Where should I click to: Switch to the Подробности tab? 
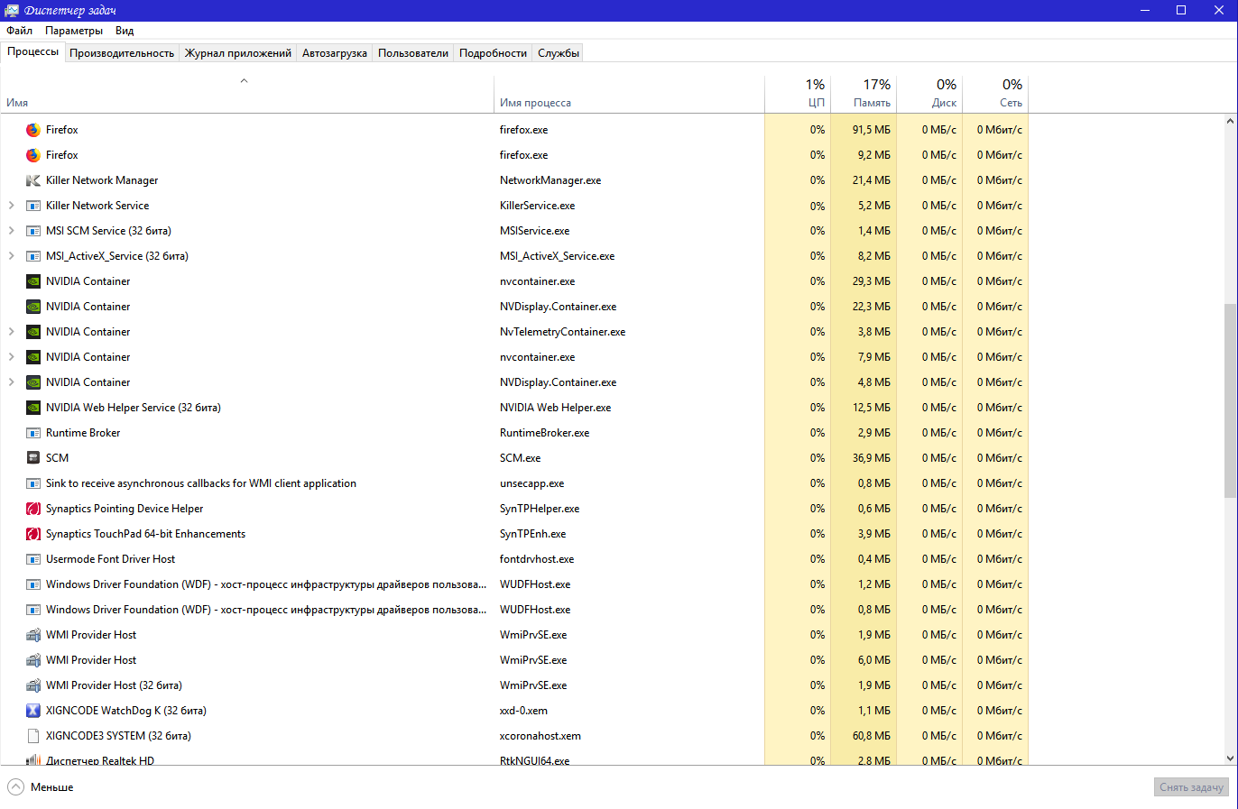click(493, 53)
